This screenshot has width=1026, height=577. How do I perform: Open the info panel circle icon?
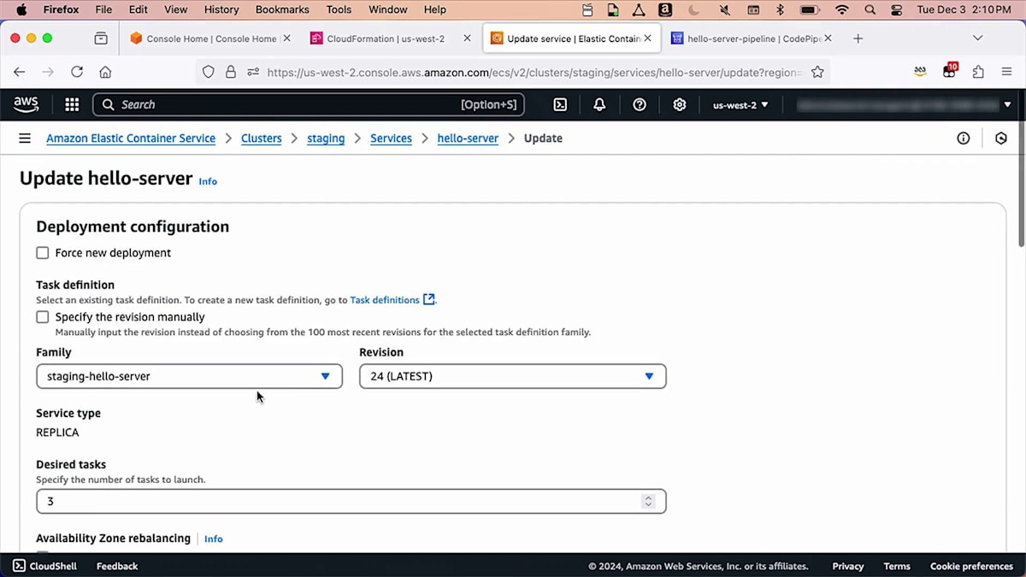coord(964,138)
